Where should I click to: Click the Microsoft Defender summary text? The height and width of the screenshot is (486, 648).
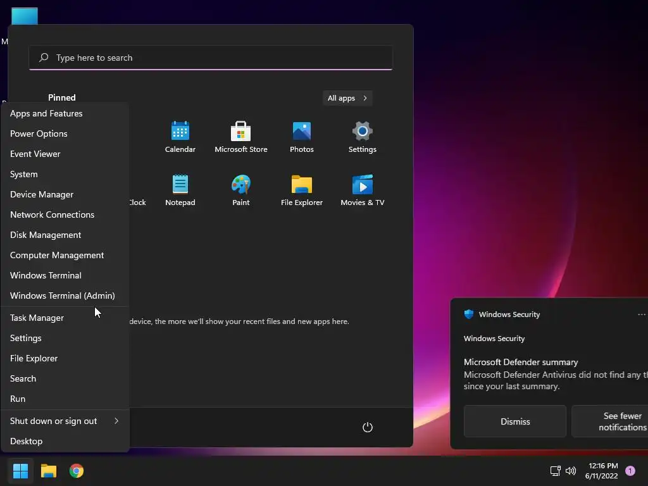click(x=521, y=362)
